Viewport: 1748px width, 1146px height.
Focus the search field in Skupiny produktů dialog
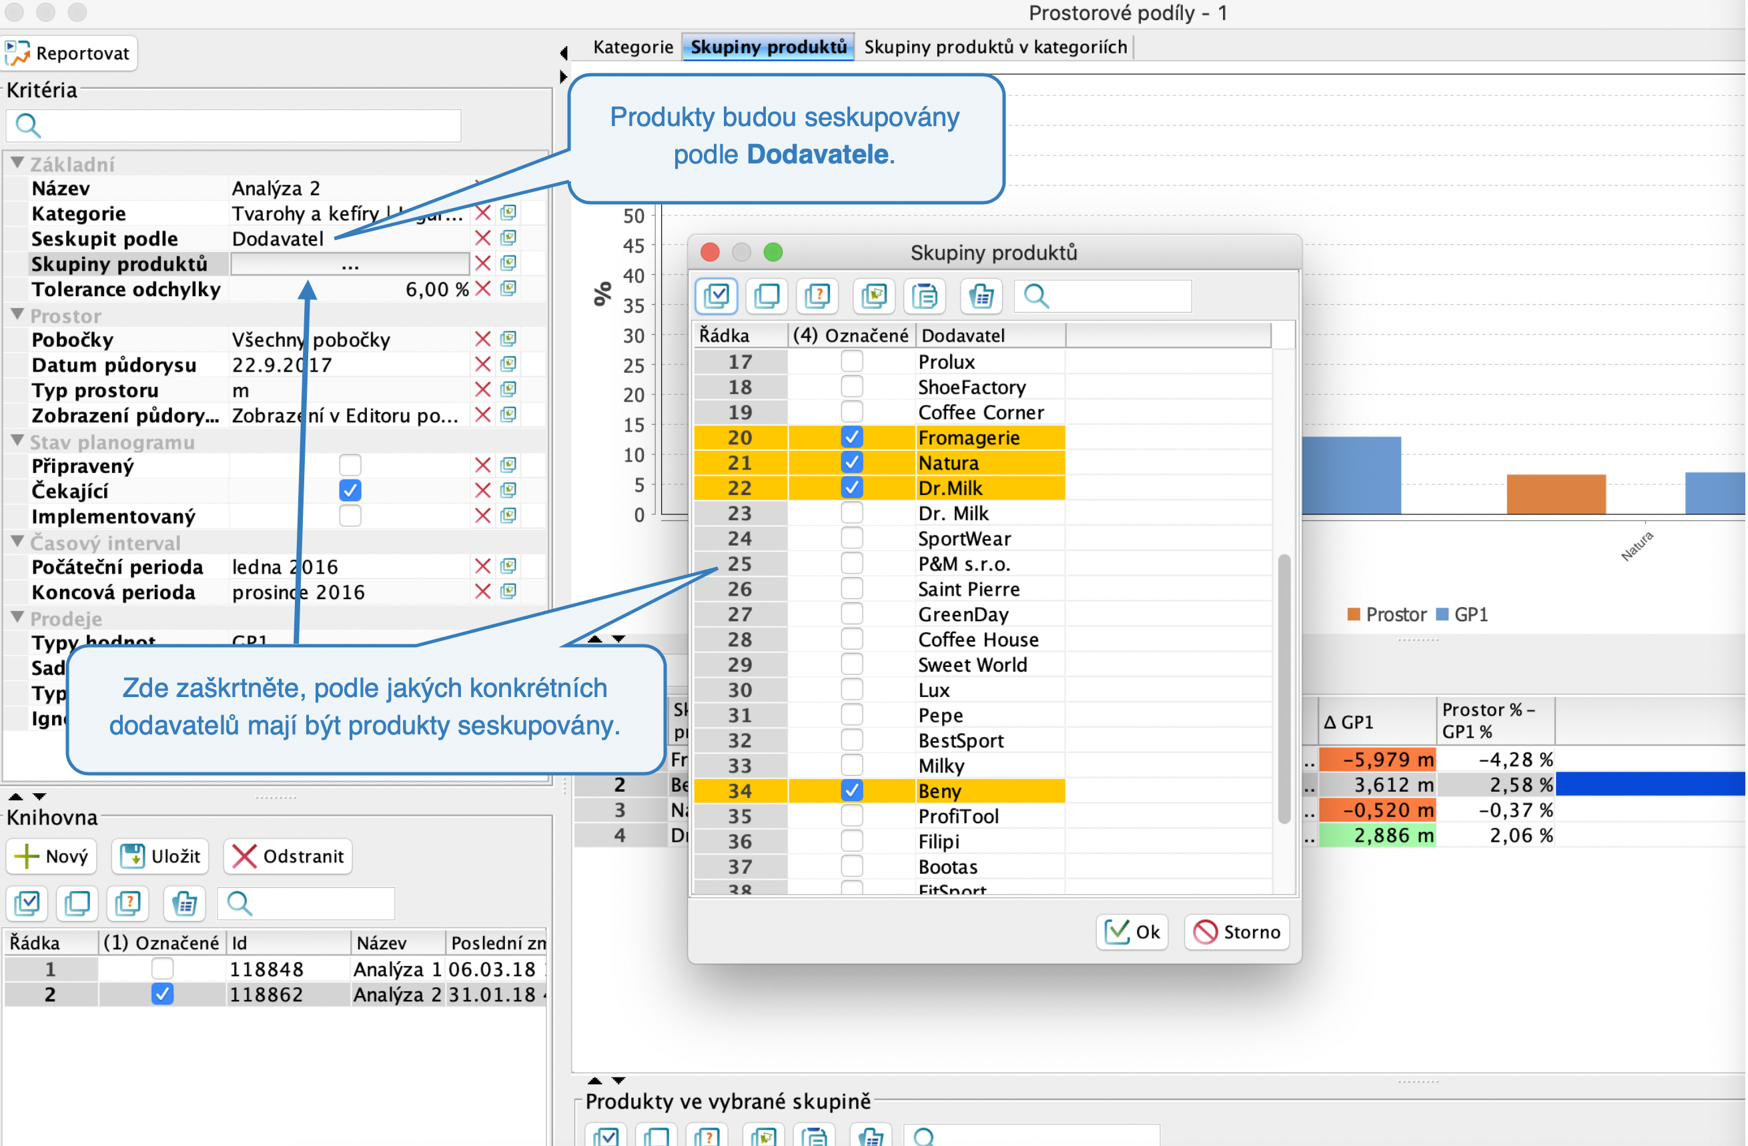(1102, 296)
